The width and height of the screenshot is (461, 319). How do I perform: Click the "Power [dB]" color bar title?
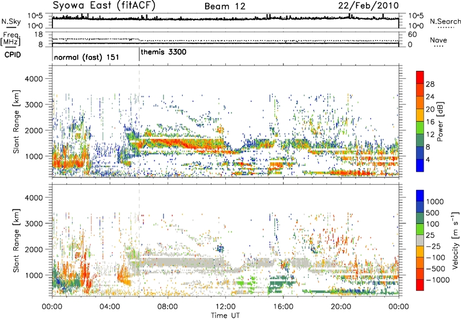tap(440, 121)
